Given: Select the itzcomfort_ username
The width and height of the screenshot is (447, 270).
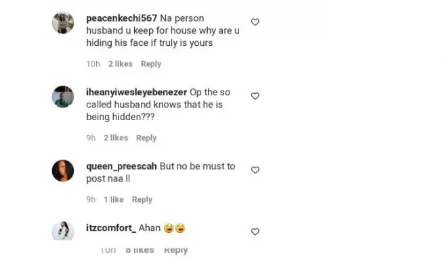Looking at the screenshot, I should (111, 228).
